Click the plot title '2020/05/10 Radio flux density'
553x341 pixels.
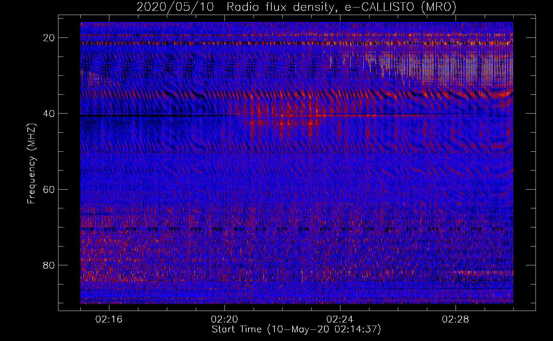296,7
